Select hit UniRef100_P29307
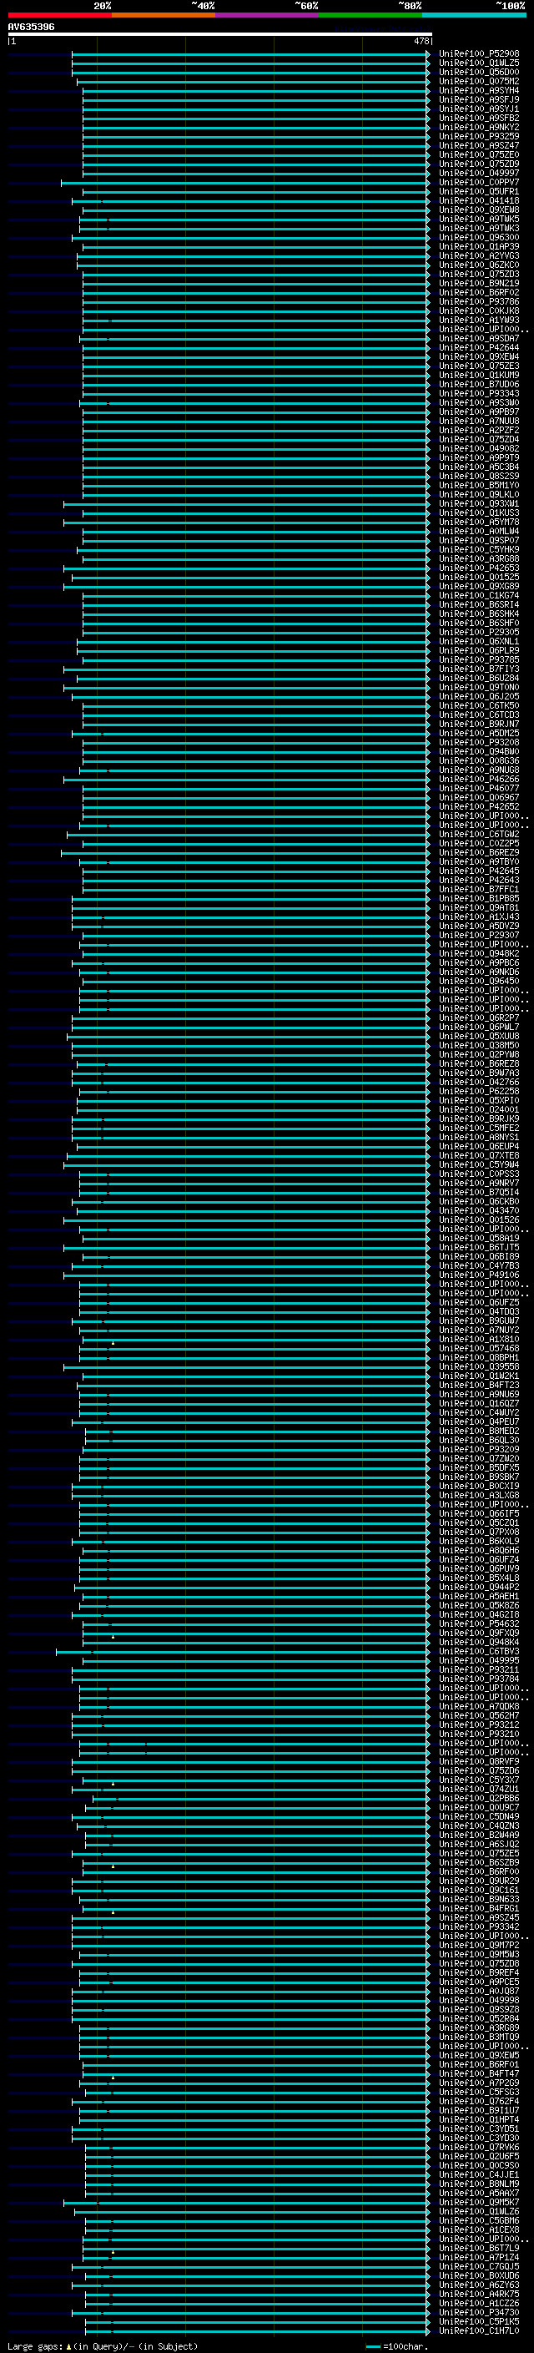The height and width of the screenshot is (2353, 534). click(x=479, y=936)
